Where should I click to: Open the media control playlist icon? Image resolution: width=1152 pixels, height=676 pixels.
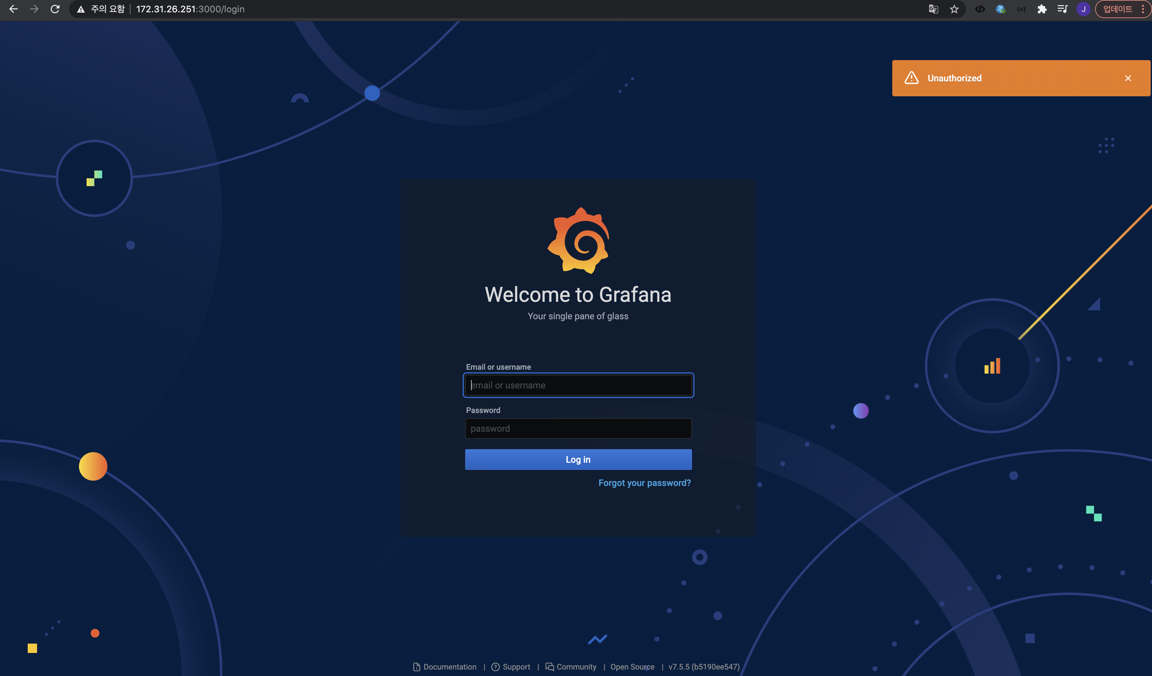[x=1063, y=9]
